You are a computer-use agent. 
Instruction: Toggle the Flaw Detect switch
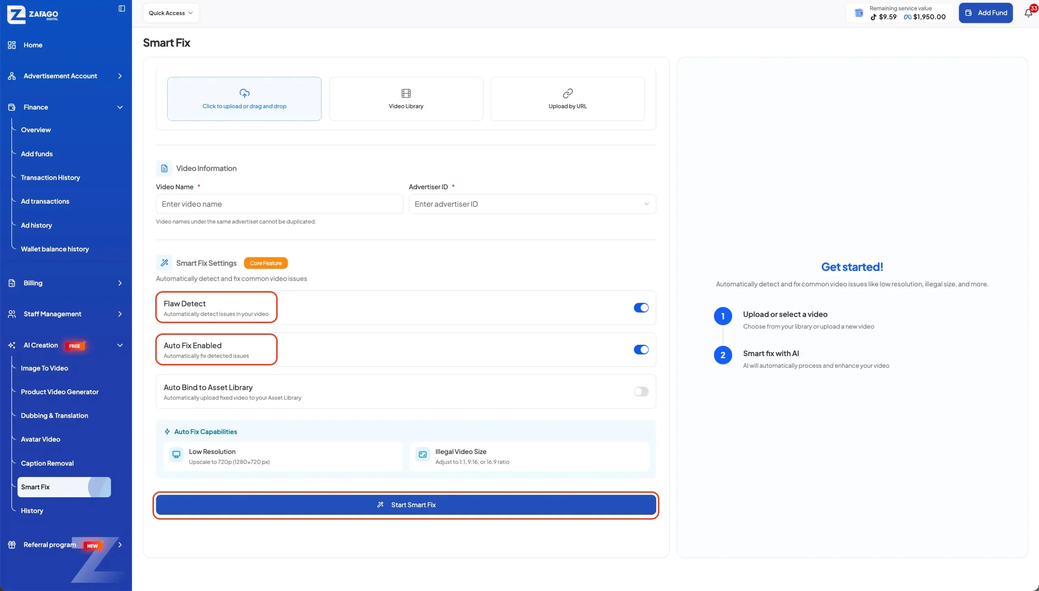pos(641,308)
